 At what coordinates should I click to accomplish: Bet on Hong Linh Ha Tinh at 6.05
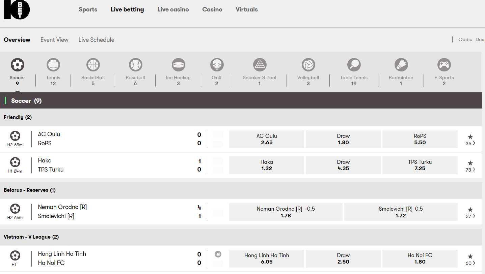point(267,259)
